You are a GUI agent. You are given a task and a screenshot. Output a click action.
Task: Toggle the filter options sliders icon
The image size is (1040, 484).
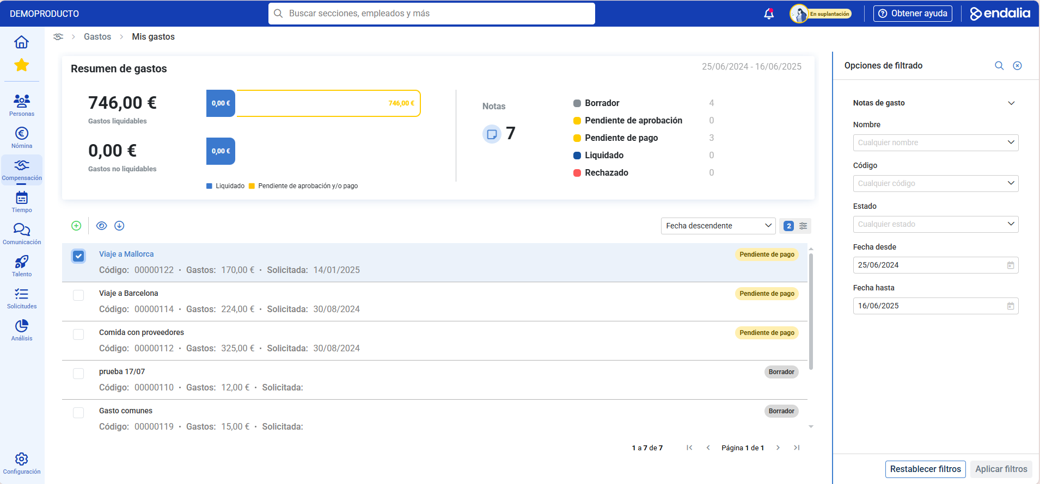click(x=803, y=226)
